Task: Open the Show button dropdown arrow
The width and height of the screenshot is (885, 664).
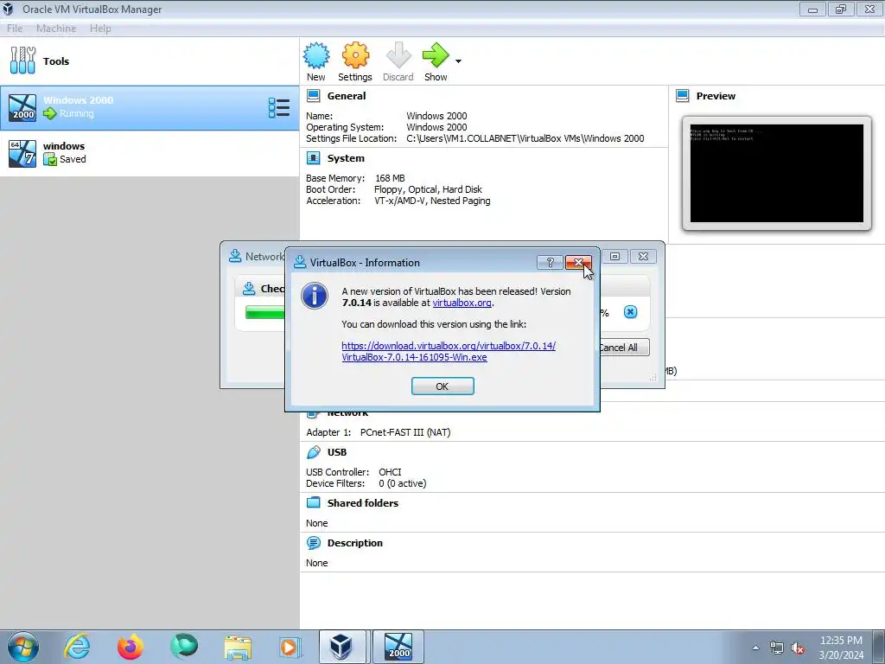Action: [x=458, y=61]
